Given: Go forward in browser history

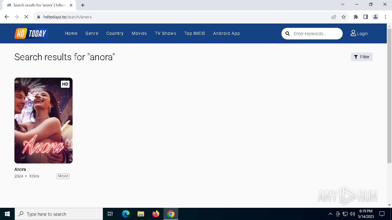Looking at the screenshot, I should coord(17,17).
